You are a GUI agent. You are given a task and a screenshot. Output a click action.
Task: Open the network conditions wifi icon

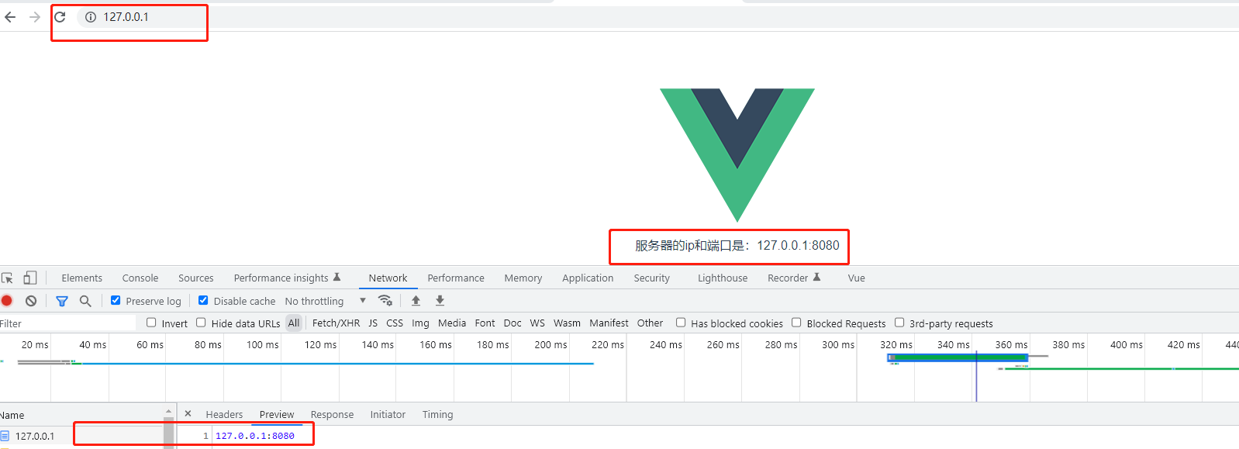[385, 301]
